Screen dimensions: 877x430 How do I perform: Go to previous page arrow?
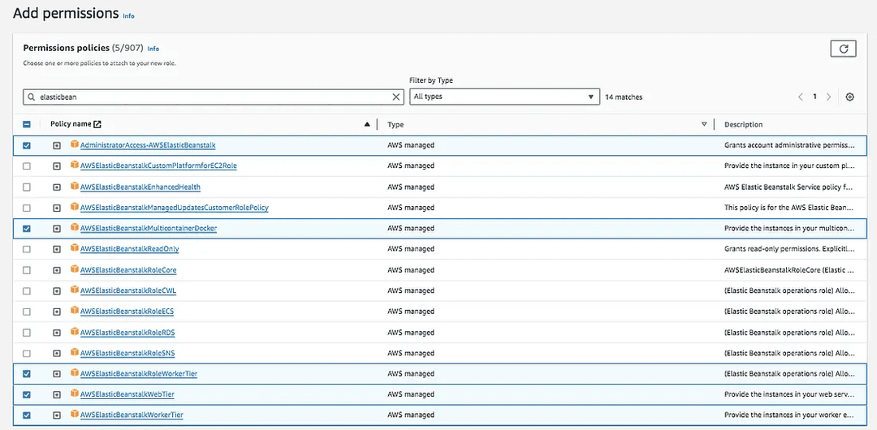coord(801,97)
